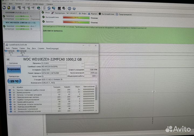This screenshot has height=136, width=194.
Task: Click scroll-up arrow of SMART attribute list
Action: pos(96,86)
